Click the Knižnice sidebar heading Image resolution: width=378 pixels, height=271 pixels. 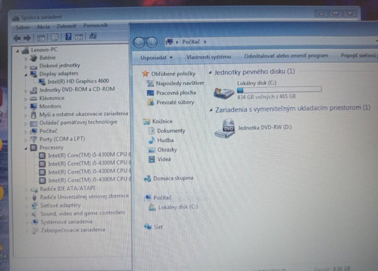click(x=162, y=121)
